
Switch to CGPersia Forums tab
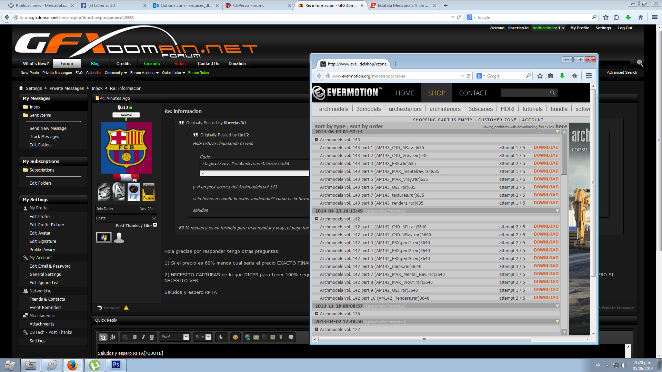pos(258,6)
